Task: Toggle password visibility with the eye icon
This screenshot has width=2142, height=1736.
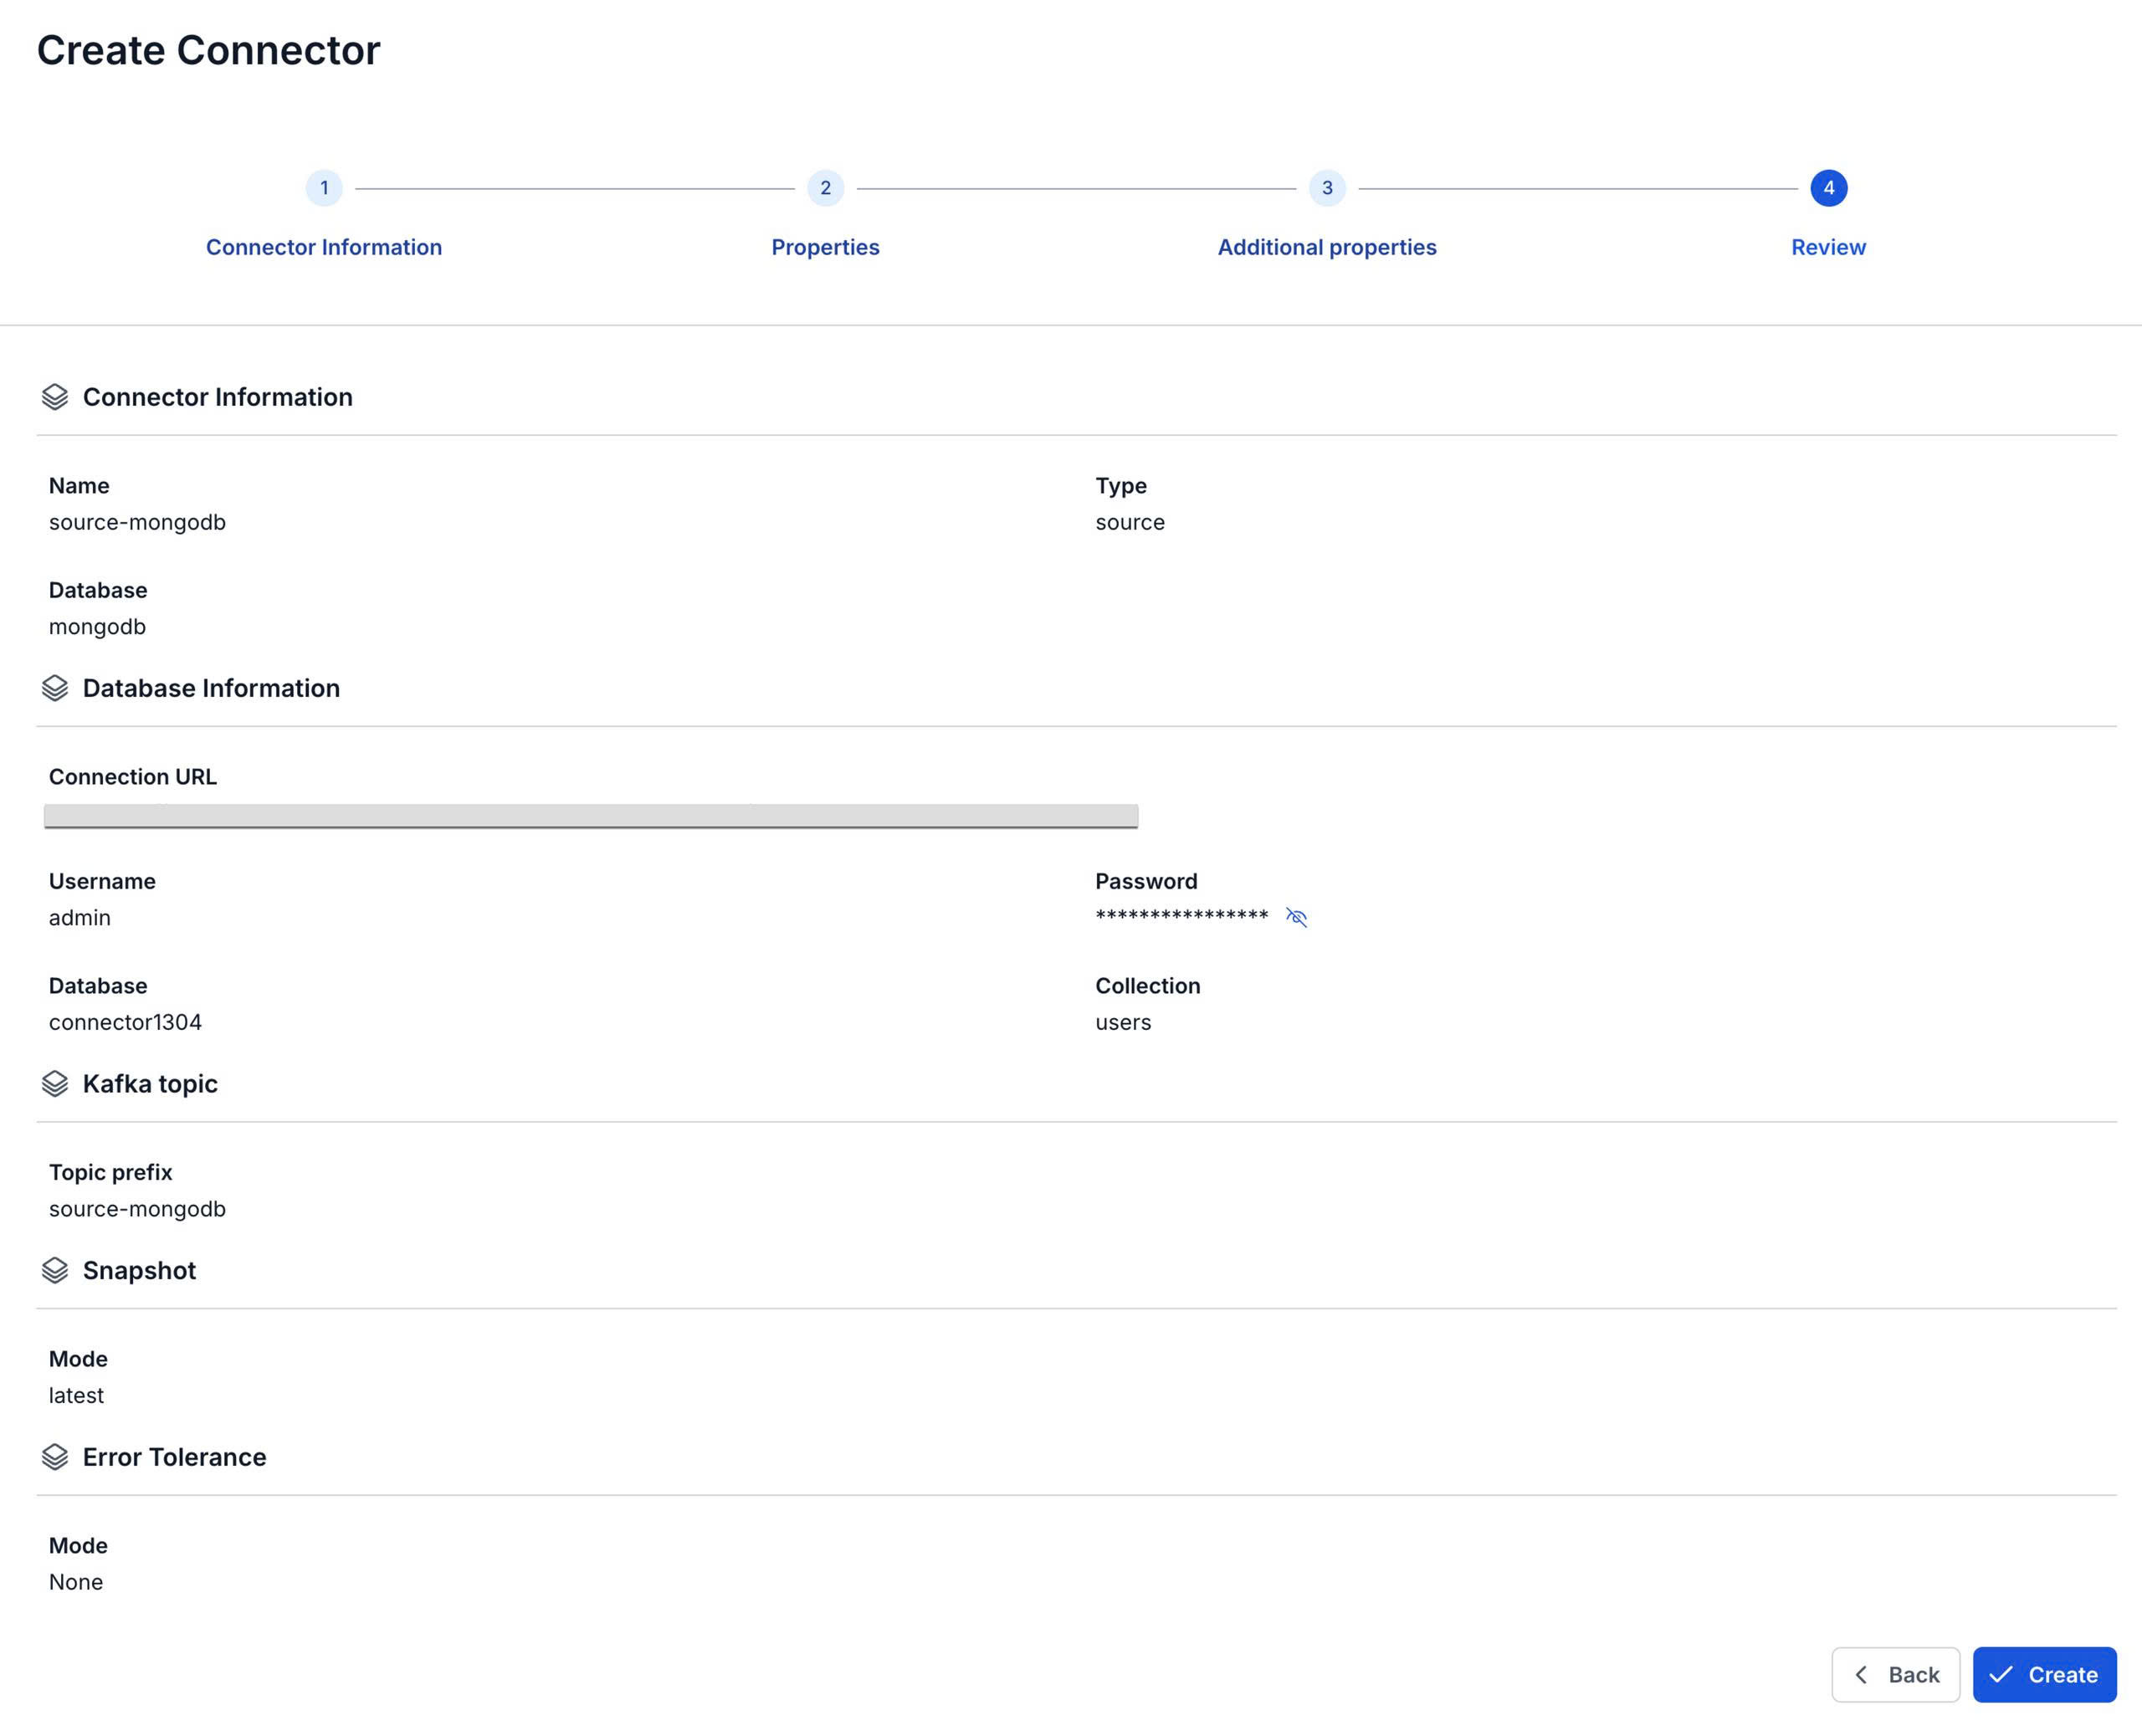Action: click(x=1296, y=917)
